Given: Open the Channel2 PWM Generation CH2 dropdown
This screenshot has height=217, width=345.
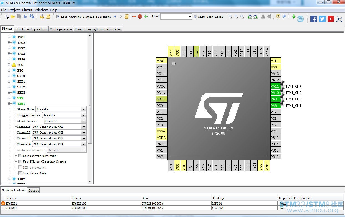Looking at the screenshot, I should click(59, 132).
